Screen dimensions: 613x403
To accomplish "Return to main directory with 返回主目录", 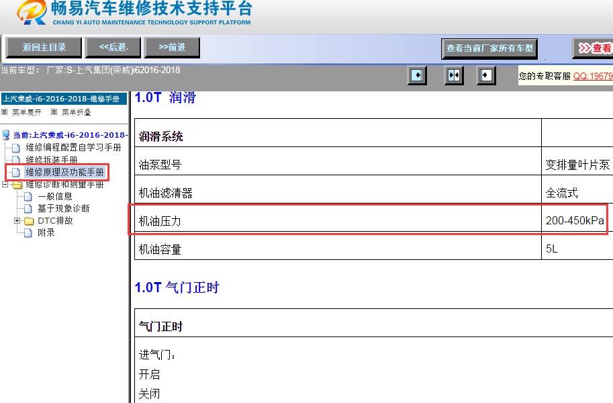I will (44, 47).
